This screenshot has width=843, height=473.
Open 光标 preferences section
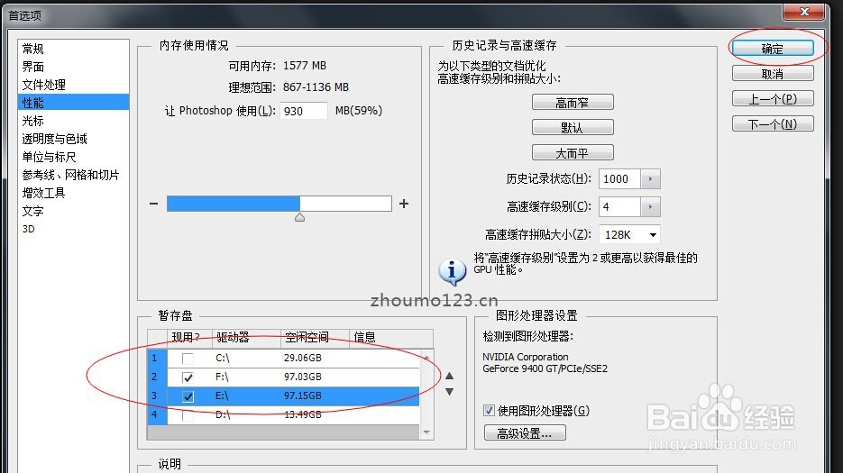pyautogui.click(x=32, y=121)
